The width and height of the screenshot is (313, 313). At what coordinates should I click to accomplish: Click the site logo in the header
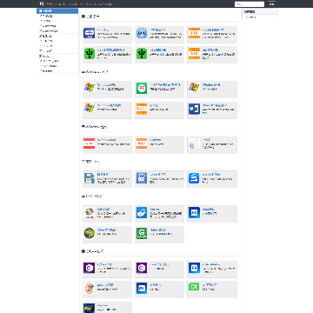42,3
